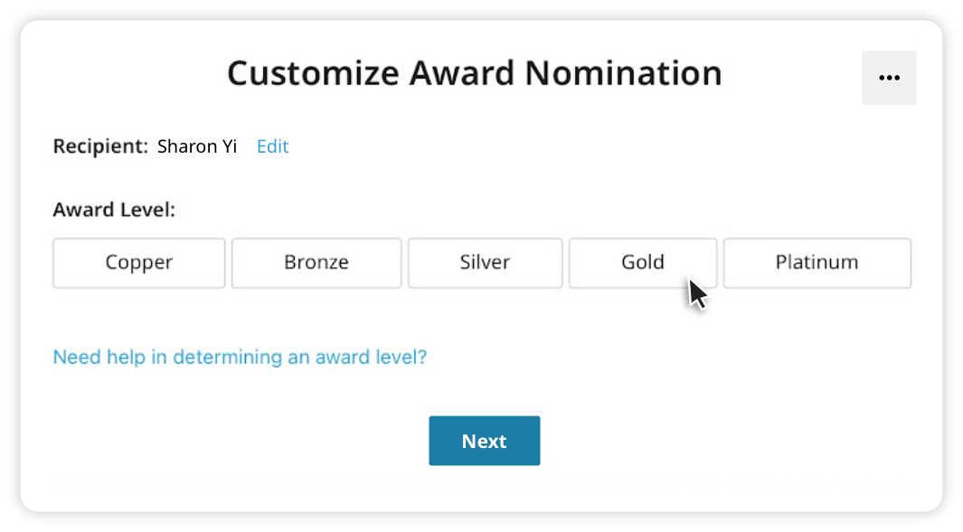The height and width of the screenshot is (532, 963).
Task: Show more actions via the ellipsis button
Action: coord(889,78)
